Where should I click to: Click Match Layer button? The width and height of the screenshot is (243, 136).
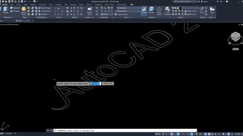(x=190, y=14)
